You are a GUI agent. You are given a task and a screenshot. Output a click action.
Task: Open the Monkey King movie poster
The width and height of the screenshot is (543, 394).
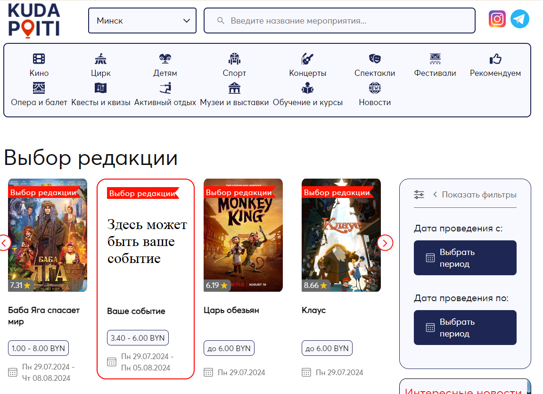[x=243, y=235]
